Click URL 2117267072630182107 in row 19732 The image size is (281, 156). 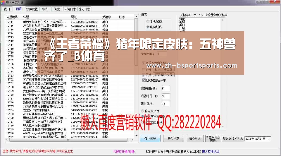pos(85,80)
